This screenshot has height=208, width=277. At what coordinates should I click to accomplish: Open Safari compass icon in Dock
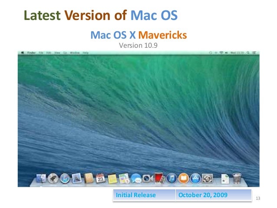coord(65,178)
